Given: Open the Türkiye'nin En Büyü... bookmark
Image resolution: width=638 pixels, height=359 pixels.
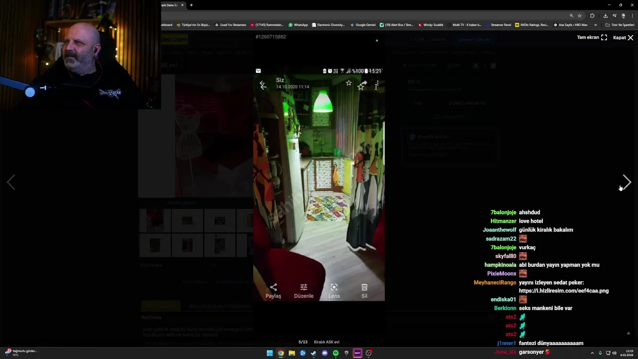Looking at the screenshot, I should point(193,25).
